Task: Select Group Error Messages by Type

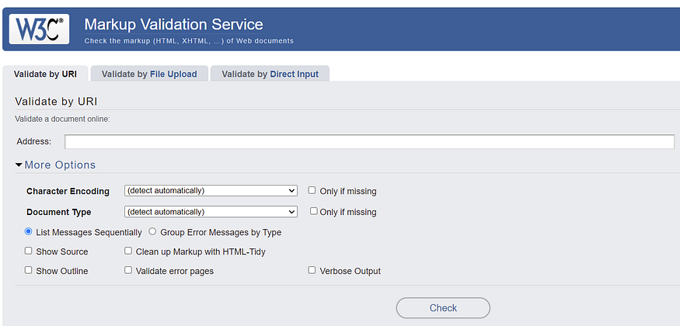Action: click(152, 231)
